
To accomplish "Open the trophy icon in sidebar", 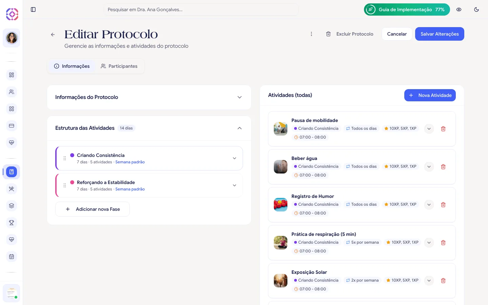I will point(12,223).
